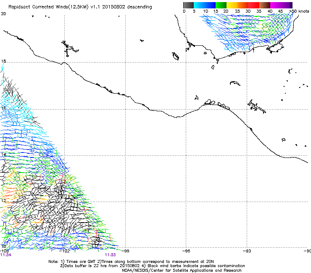The width and height of the screenshot is (311, 273).
Task: Click the longitude label '-102'
Action: click(65, 251)
